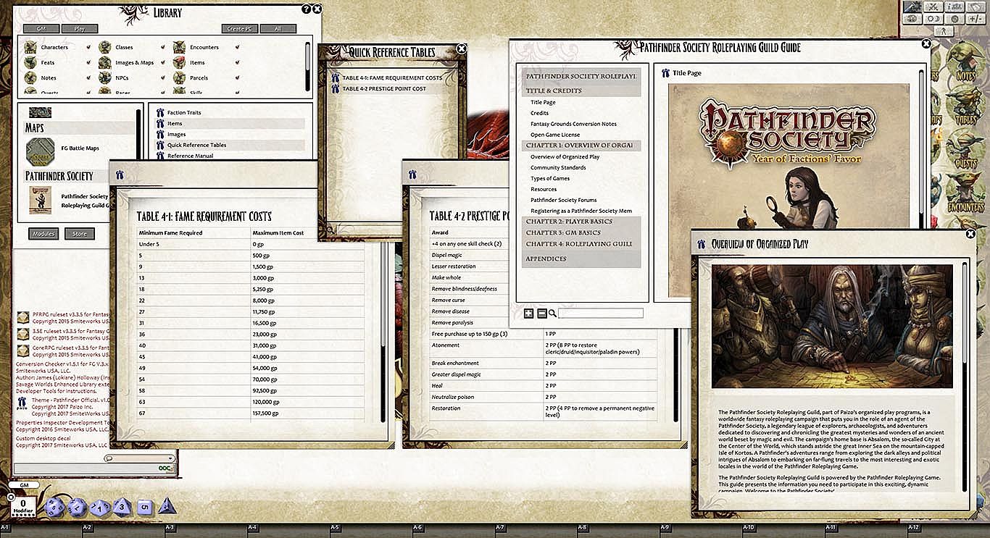Click the Library help question mark icon
Screen dimensions: 990x538
[306, 9]
